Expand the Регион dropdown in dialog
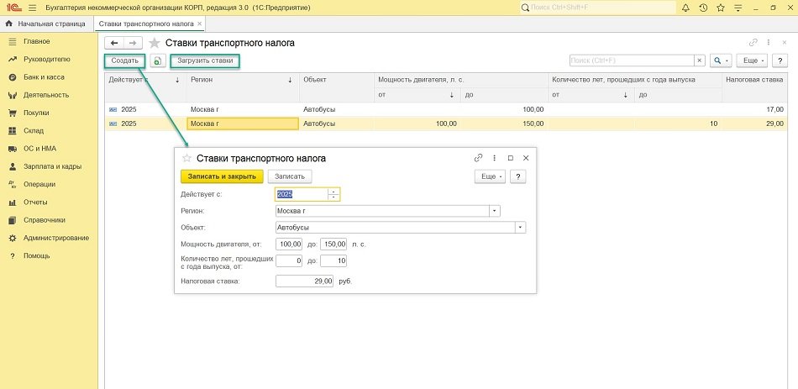The height and width of the screenshot is (389, 798). click(495, 211)
